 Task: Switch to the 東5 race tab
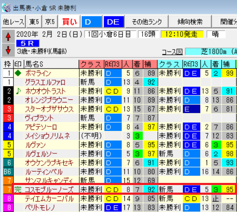34,22
